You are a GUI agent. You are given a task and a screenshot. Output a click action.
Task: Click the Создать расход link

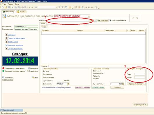coord(8,80)
